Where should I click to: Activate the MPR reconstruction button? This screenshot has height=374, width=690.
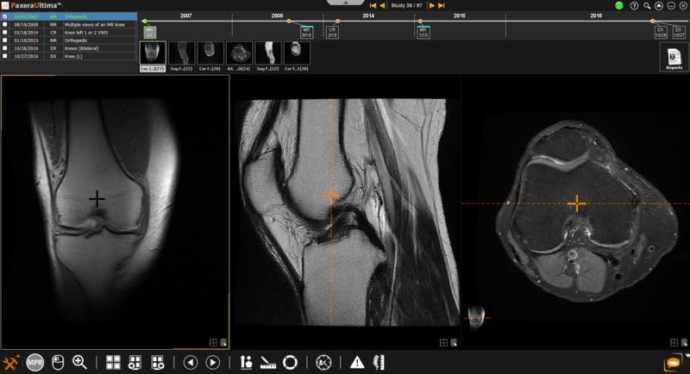(x=35, y=362)
